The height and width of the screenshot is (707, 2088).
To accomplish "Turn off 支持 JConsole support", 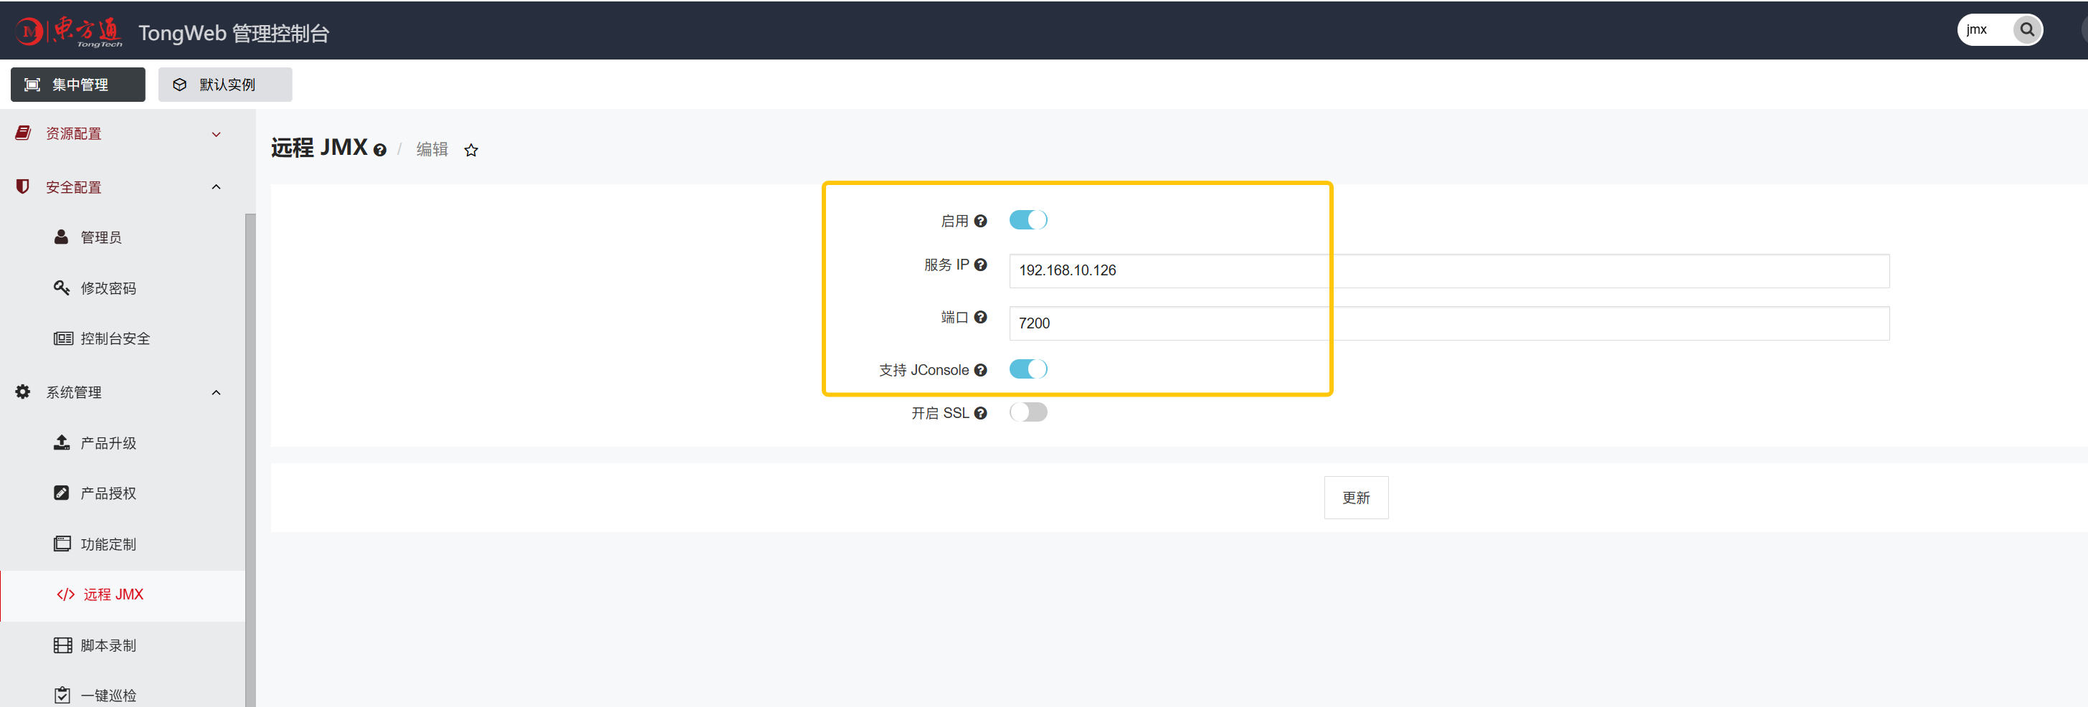I will (1028, 369).
